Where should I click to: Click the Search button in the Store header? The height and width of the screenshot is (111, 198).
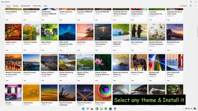183,6
